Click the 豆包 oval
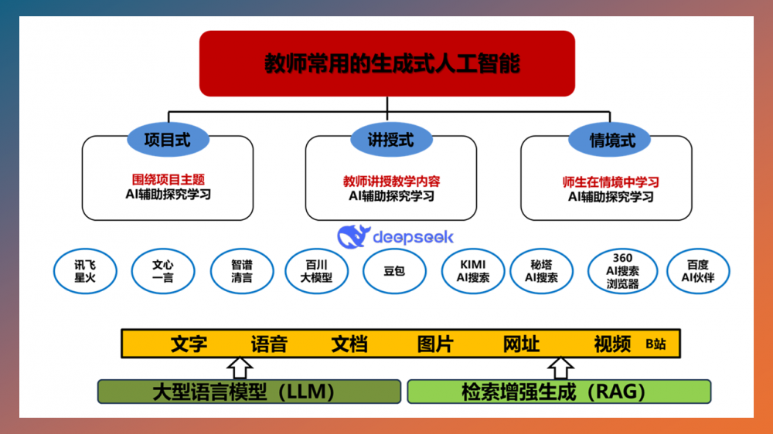Screen dimensions: 773x434 pos(394,271)
